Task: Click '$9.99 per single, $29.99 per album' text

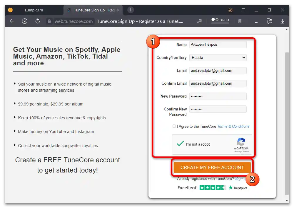Action: pos(51,104)
